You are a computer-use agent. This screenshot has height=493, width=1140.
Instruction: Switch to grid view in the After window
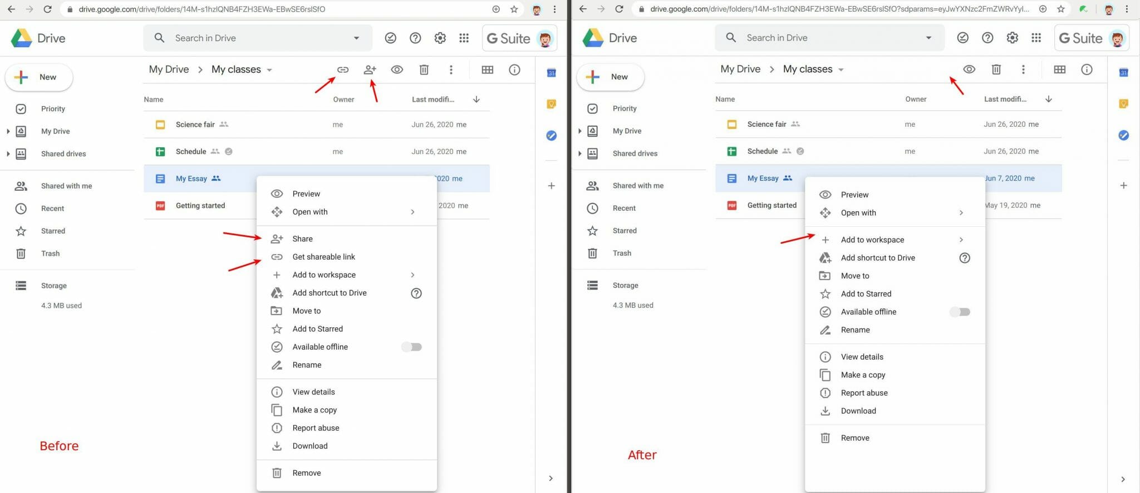point(1059,69)
